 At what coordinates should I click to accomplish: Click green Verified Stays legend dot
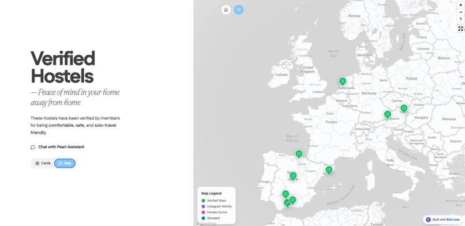click(203, 201)
